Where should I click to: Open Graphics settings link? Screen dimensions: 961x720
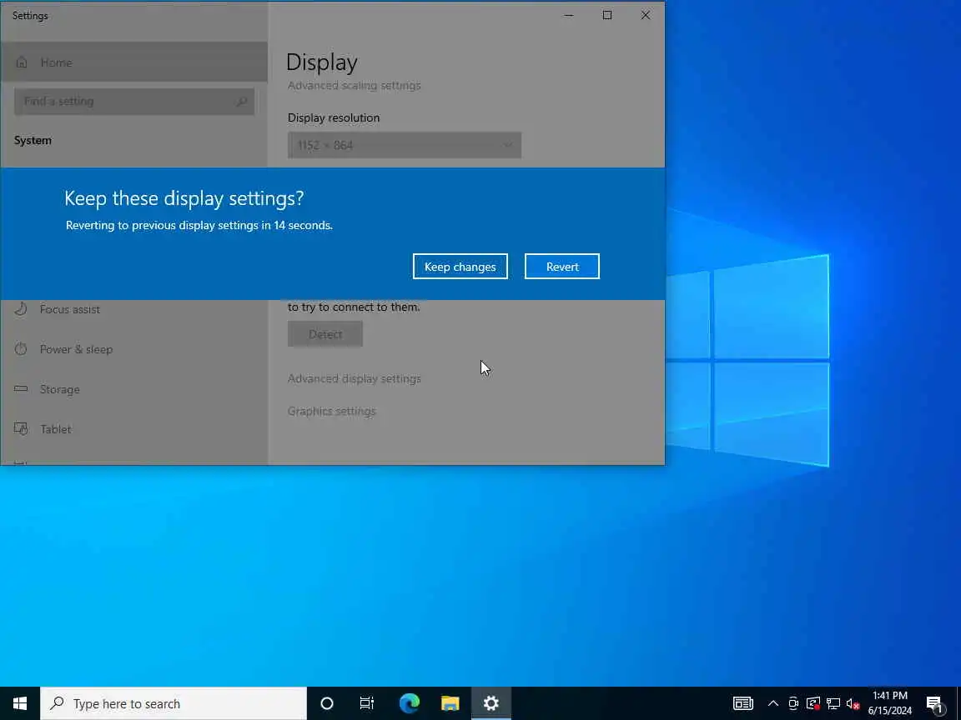331,411
